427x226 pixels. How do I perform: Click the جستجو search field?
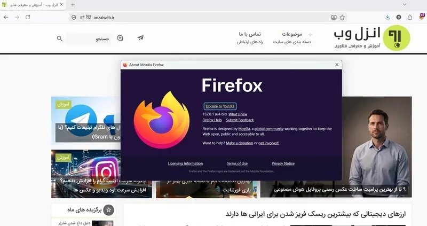[89, 39]
